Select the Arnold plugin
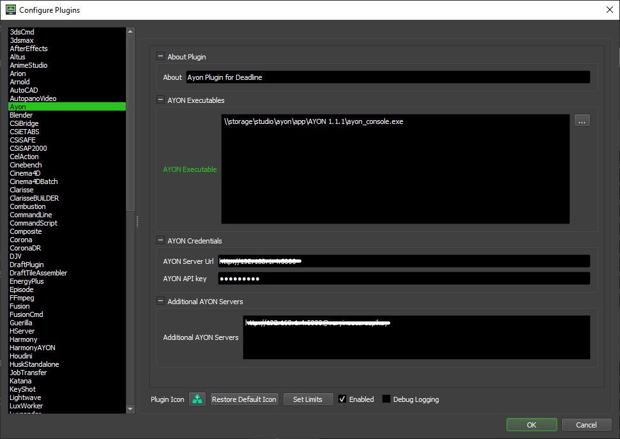 click(x=67, y=82)
